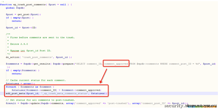Place cursor on '$post = get_post($post);'
The width and height of the screenshot is (218, 109).
click(x=23, y=15)
